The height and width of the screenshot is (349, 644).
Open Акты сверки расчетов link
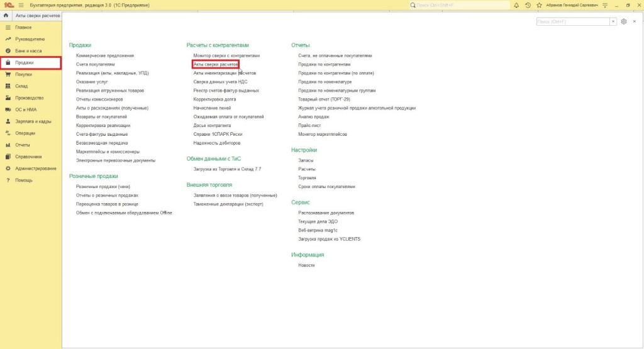pos(216,64)
